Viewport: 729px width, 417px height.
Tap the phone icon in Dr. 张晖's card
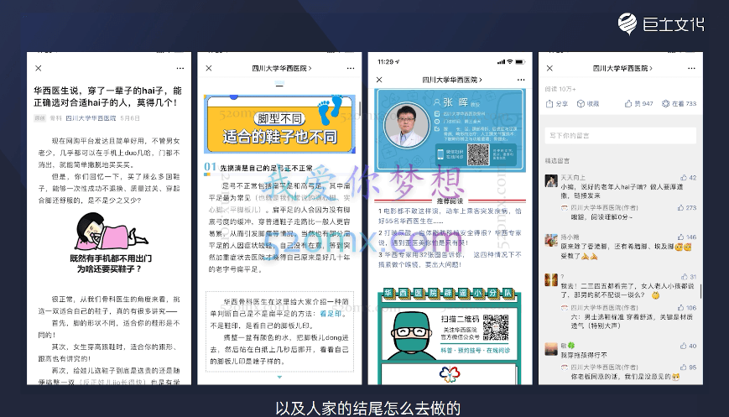(440, 155)
